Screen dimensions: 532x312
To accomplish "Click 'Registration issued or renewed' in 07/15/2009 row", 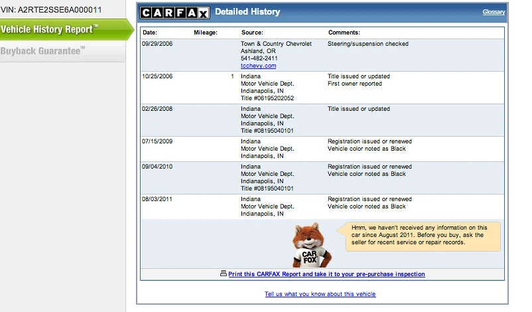I will pos(369,141).
